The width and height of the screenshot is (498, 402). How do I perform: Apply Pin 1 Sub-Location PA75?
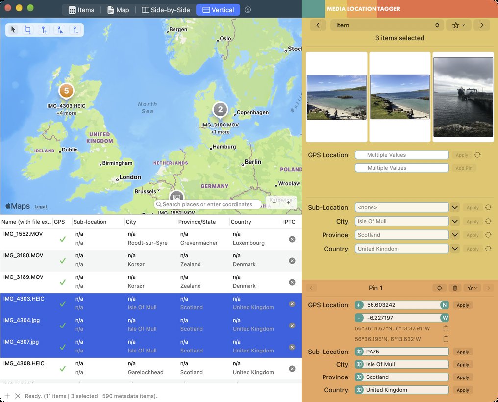(x=463, y=352)
